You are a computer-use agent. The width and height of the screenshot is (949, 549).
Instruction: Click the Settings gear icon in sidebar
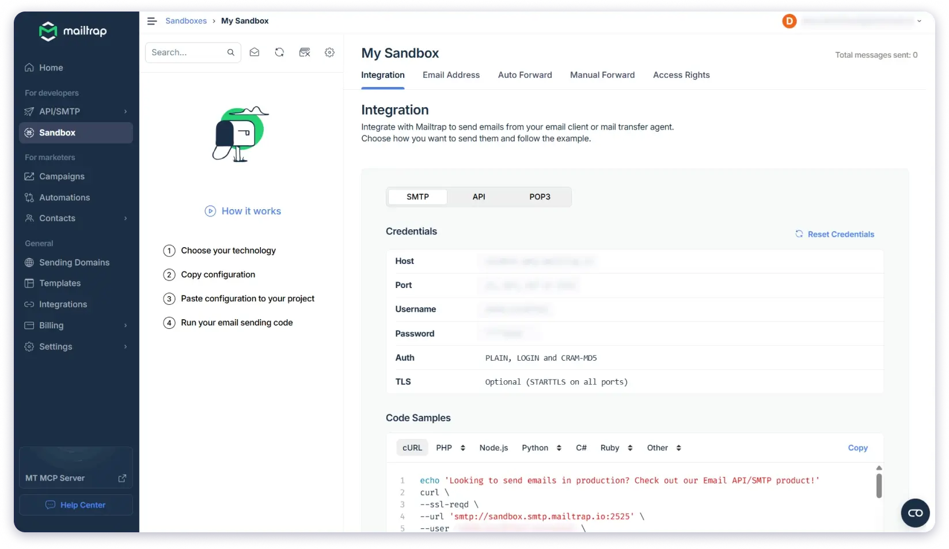[x=29, y=347]
